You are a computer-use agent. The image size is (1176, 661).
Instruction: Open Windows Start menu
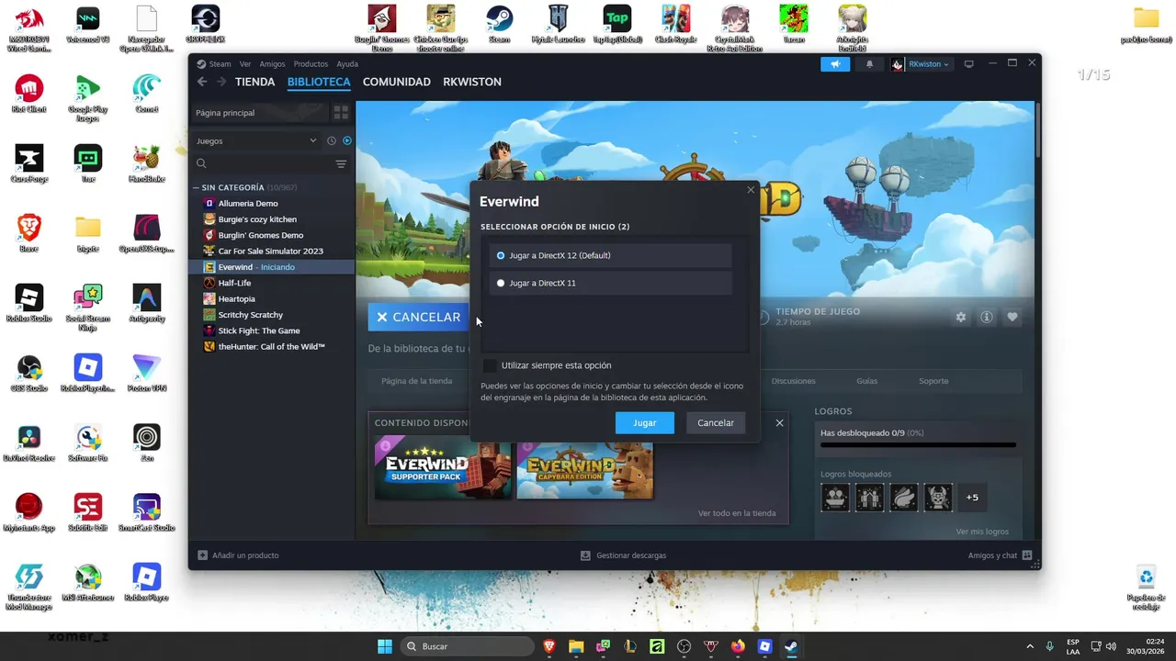pyautogui.click(x=385, y=646)
